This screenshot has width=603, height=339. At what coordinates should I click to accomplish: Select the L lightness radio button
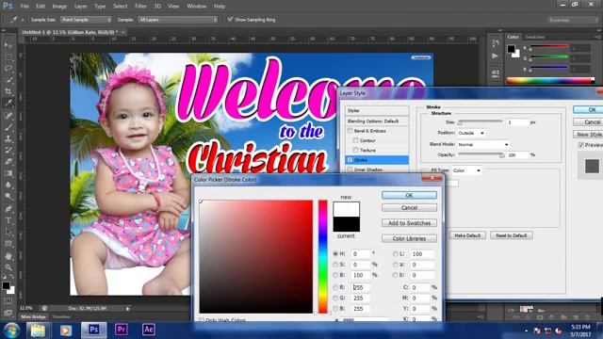[x=396, y=254]
